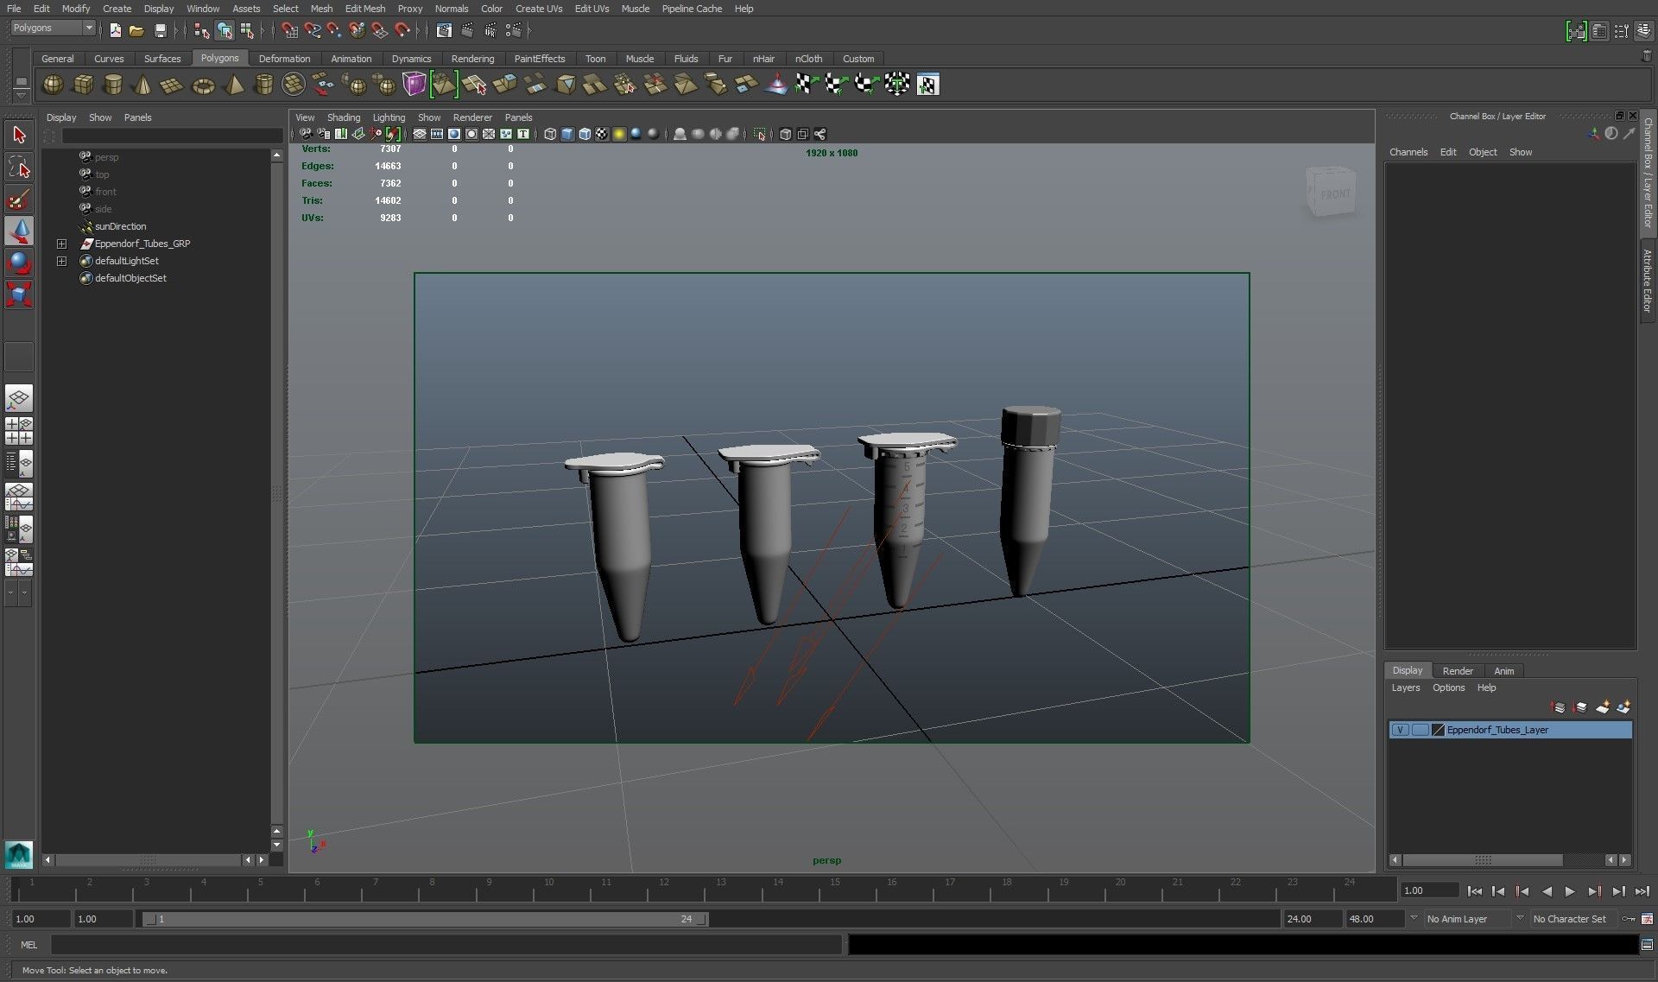Click the Render tab in layer editor

pyautogui.click(x=1458, y=671)
